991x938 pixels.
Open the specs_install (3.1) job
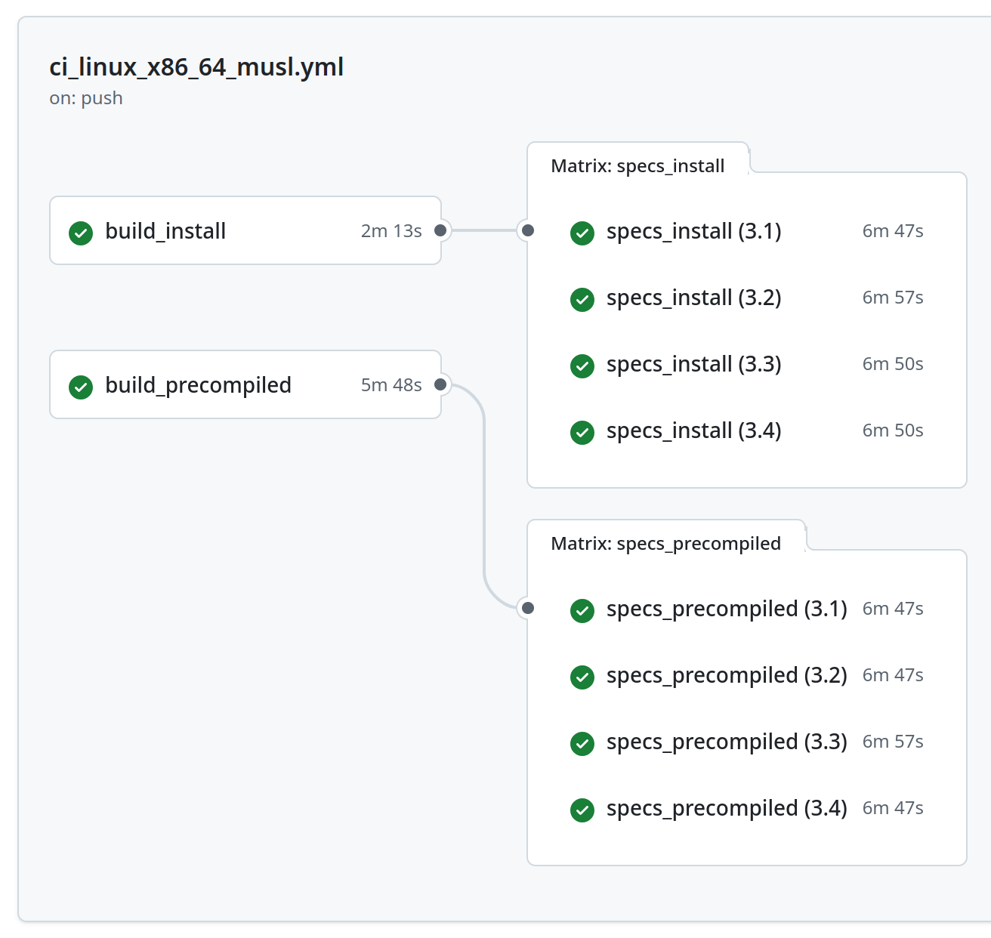(x=747, y=231)
